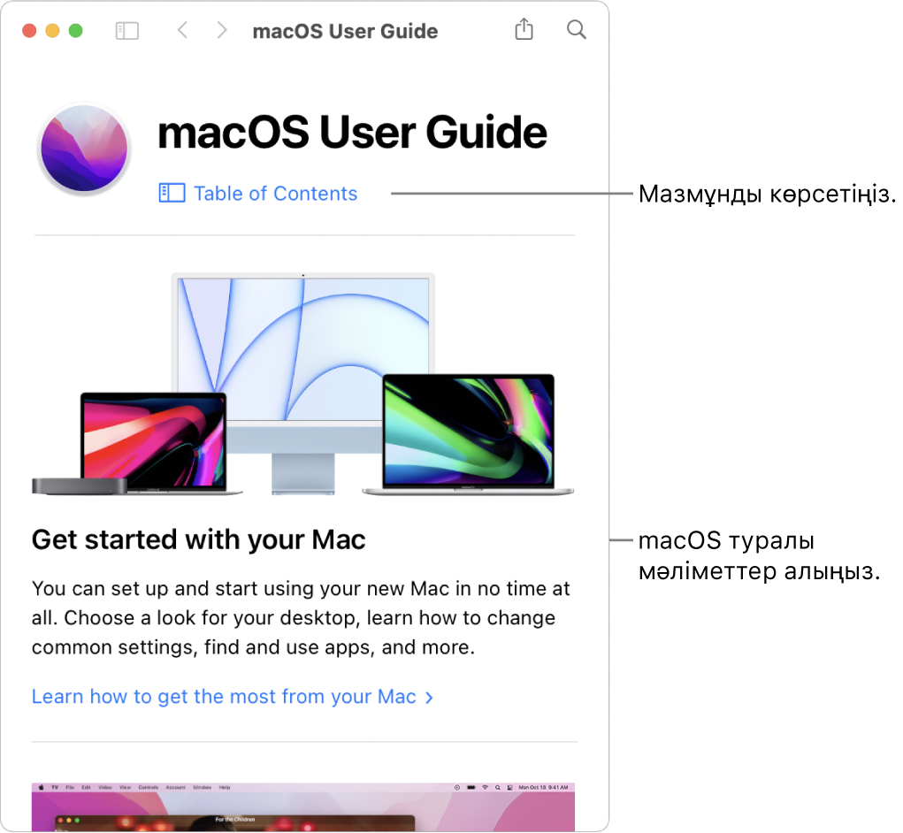Toggle the sidebar button in the toolbar
This screenshot has height=833, width=903.
tap(126, 31)
